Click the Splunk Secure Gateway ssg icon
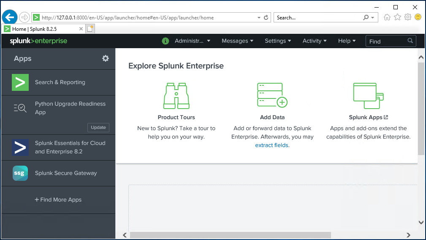This screenshot has height=240, width=426. pyautogui.click(x=20, y=173)
